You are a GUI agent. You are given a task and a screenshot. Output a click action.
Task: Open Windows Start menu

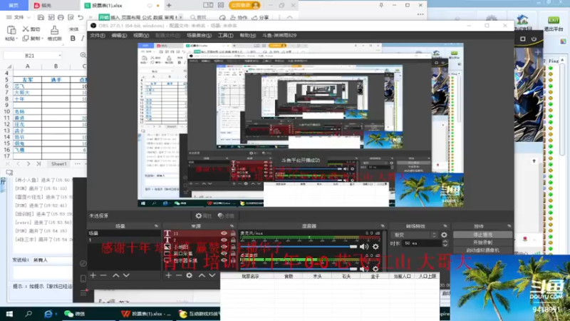coord(9,314)
